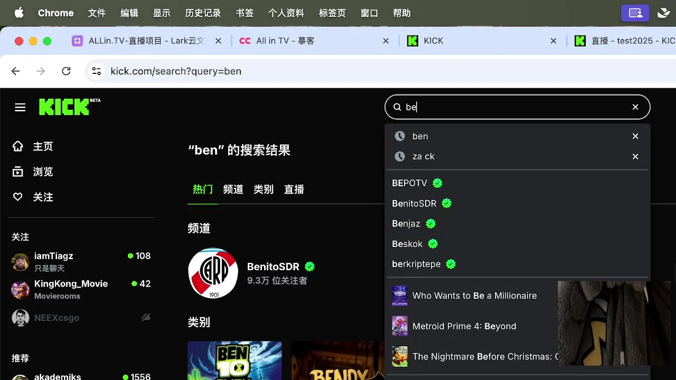
Task: Remove 'za ck' from search history
Action: pyautogui.click(x=635, y=156)
